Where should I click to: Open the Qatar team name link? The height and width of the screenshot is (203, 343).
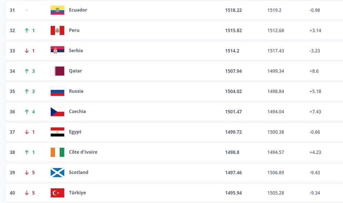coord(75,71)
